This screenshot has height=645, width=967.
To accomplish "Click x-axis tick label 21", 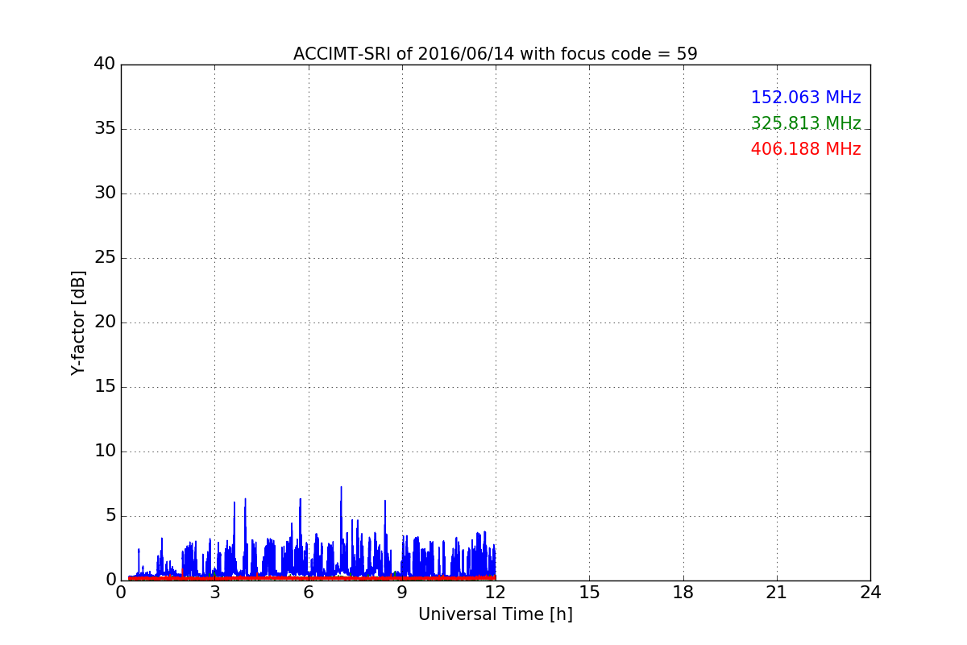I will 777,593.
